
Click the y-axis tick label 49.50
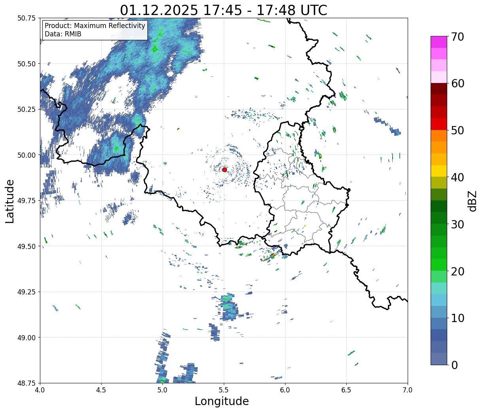click(x=26, y=246)
